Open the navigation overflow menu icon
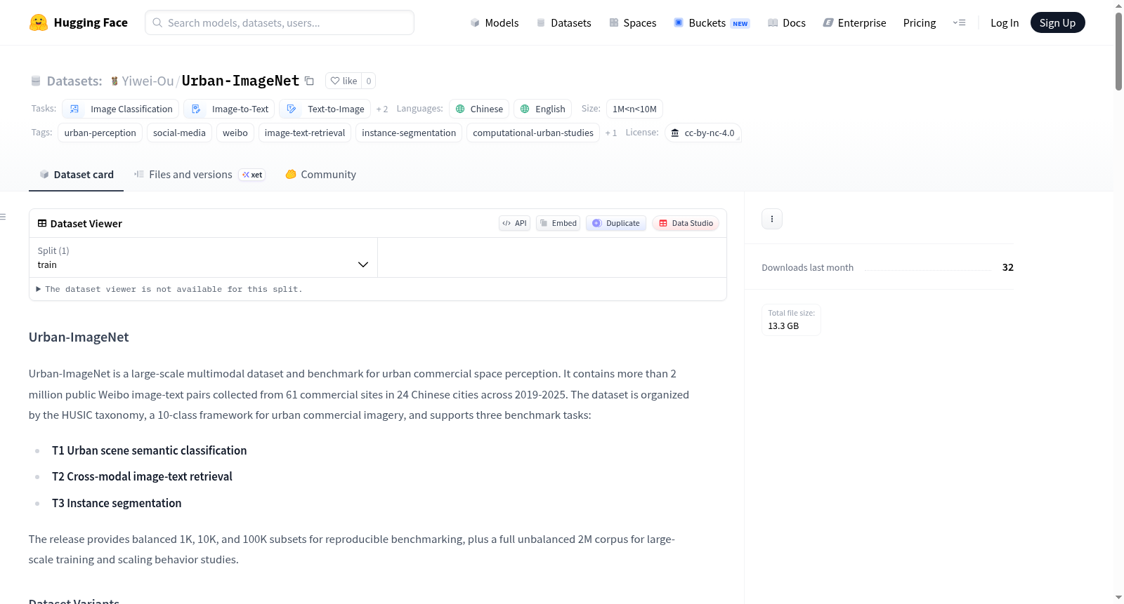 (x=959, y=22)
